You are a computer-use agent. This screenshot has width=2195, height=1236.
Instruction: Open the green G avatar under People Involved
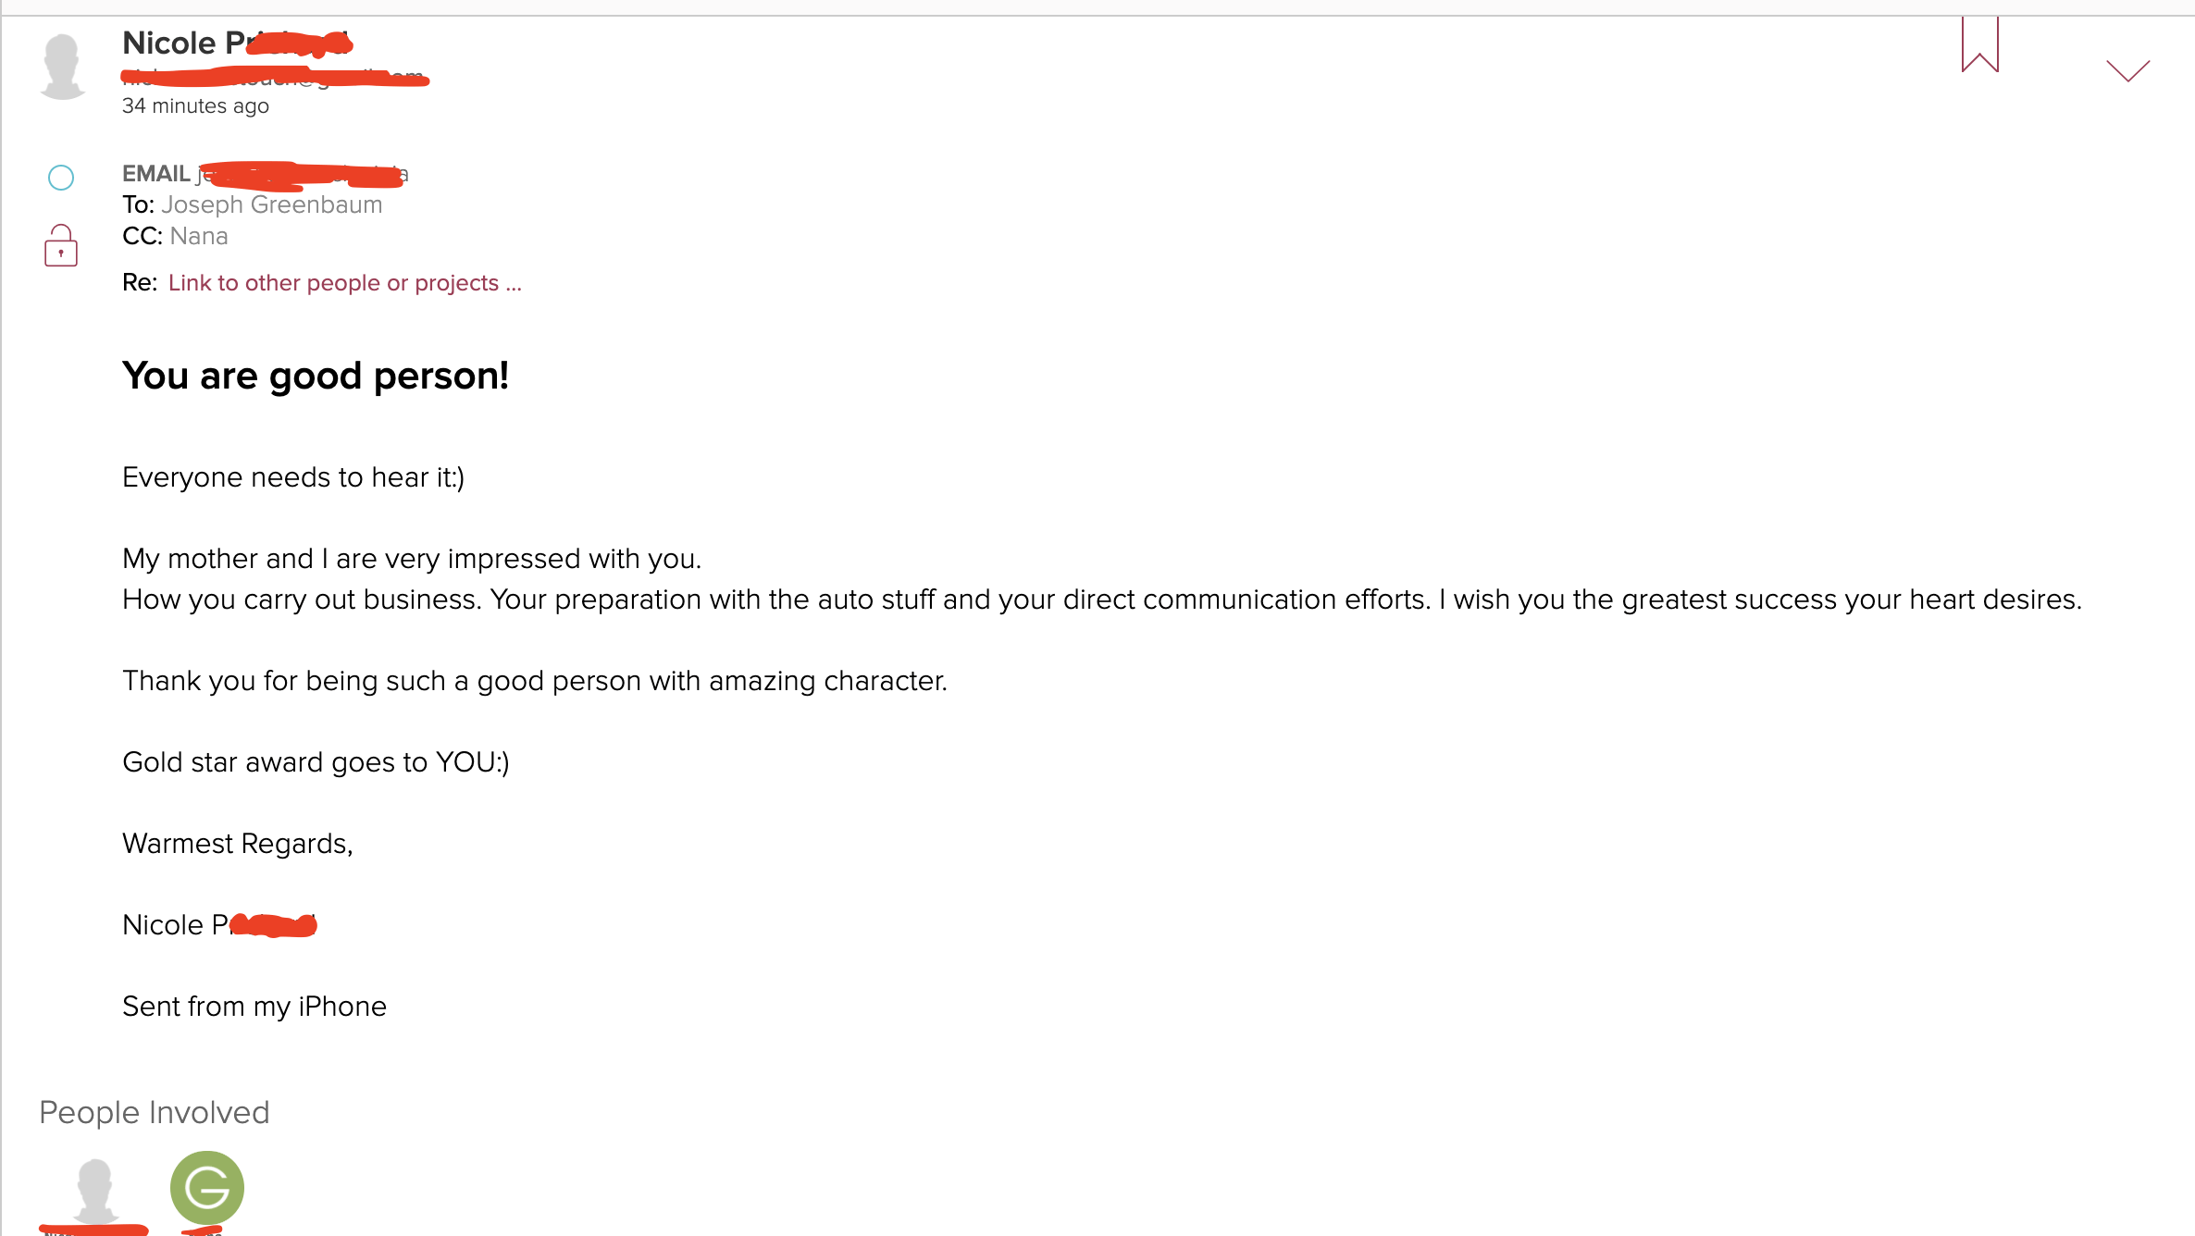(207, 1187)
